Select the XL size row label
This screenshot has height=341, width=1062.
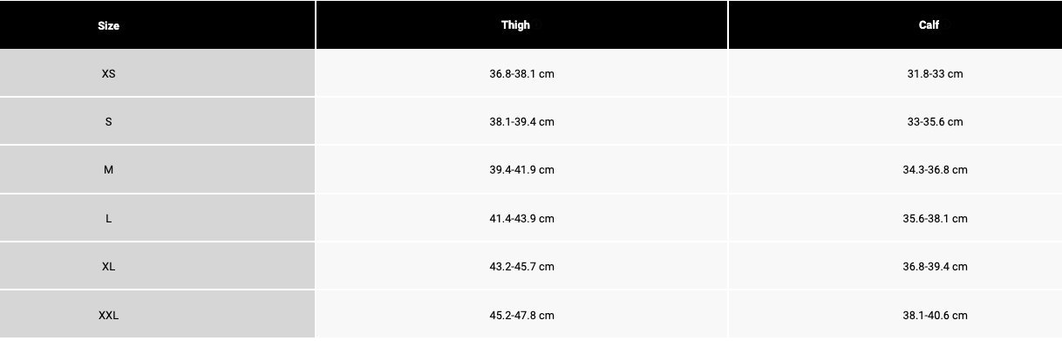(x=108, y=267)
